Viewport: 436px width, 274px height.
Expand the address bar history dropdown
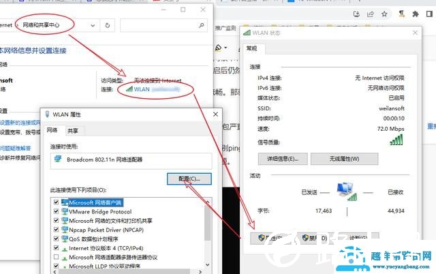93,25
